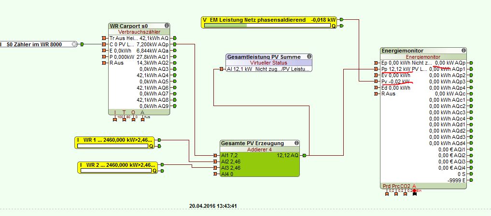491x216 pixels.
Task: Select the AQc output pin of Energiemonitor
Action: pos(471,94)
